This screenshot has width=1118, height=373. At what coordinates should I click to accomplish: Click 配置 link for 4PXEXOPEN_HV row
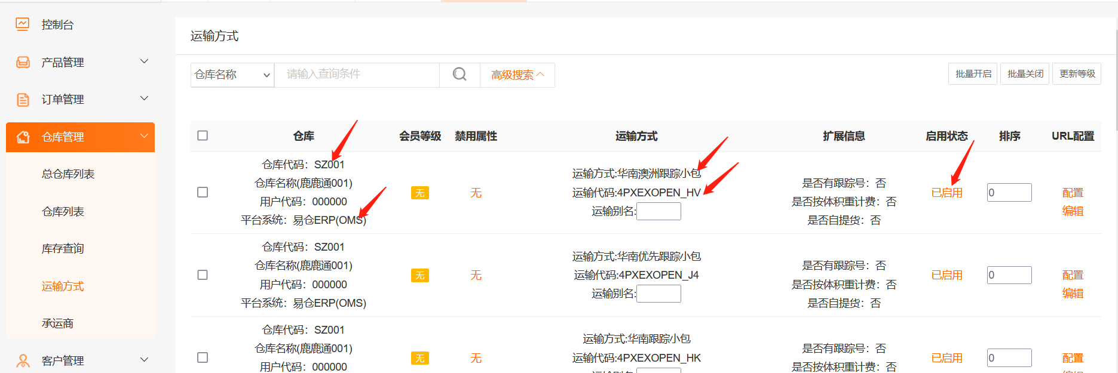[x=1073, y=193]
